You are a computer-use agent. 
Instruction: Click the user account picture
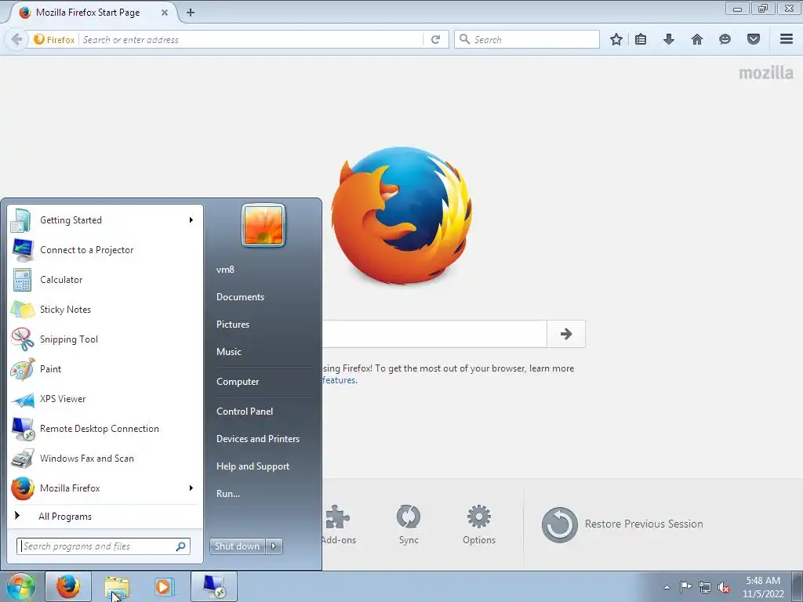click(x=263, y=225)
